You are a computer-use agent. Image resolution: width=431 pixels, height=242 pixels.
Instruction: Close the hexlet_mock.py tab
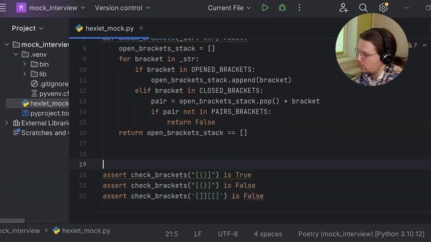pyautogui.click(x=141, y=28)
